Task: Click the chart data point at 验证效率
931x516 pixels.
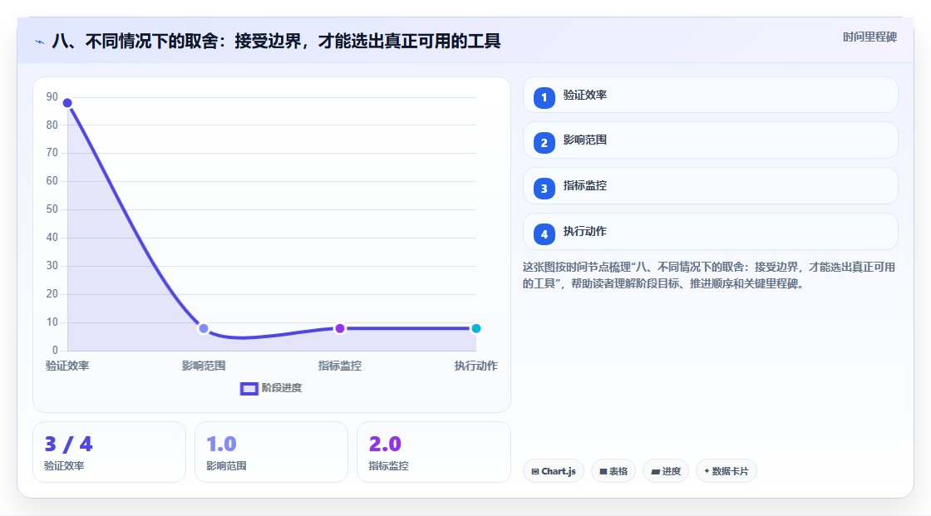Action: click(x=67, y=103)
